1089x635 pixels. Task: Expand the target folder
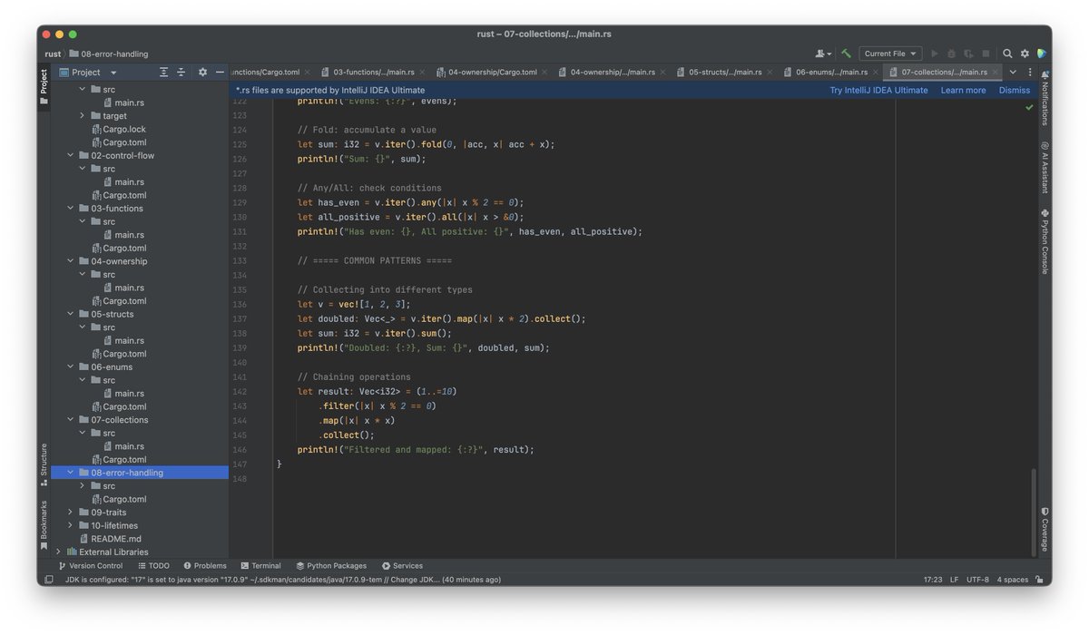click(x=83, y=116)
